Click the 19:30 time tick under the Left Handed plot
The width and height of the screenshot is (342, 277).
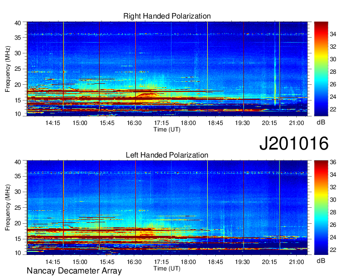pos(242,262)
